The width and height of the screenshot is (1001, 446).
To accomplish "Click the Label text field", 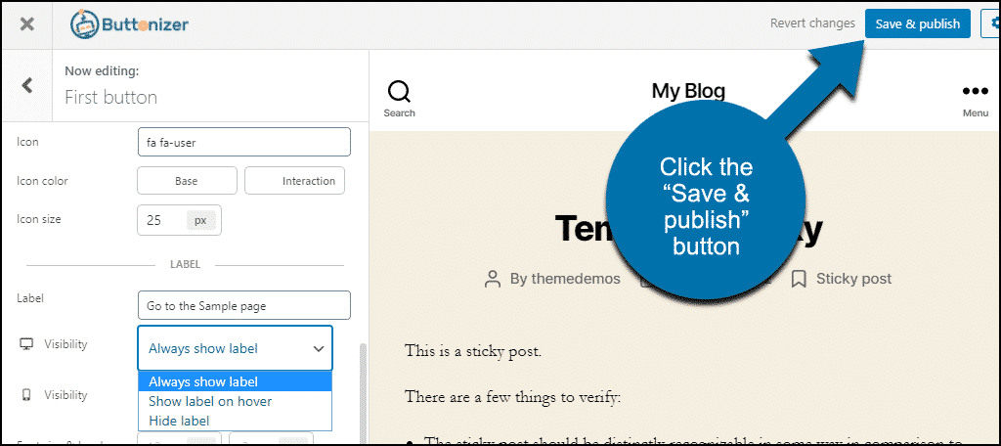I will click(243, 305).
